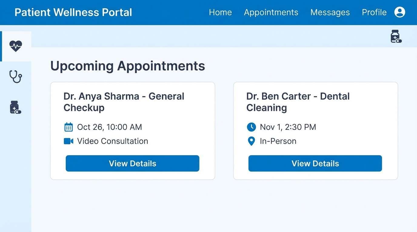Go to Messages in the navigation bar
The height and width of the screenshot is (232, 417).
click(x=330, y=12)
